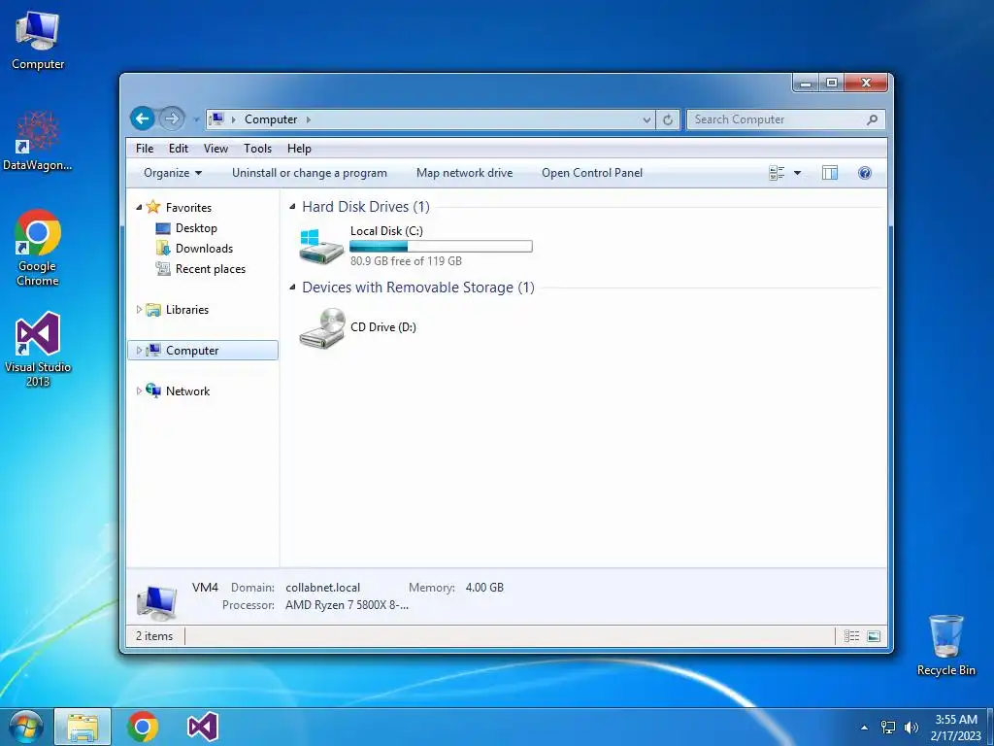Select Libraries in navigation pane
This screenshot has width=994, height=746.
click(187, 310)
